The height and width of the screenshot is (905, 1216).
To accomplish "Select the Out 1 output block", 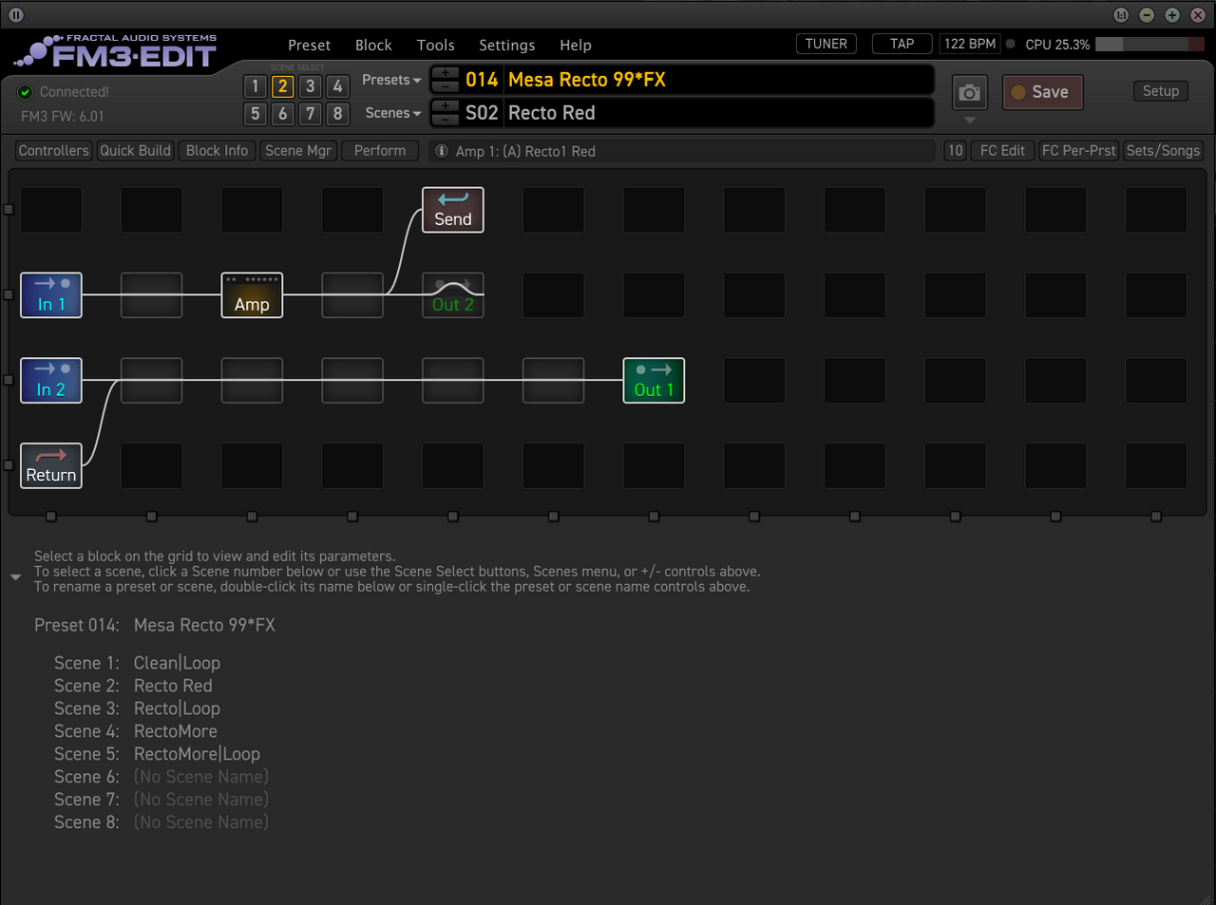I will click(x=654, y=381).
